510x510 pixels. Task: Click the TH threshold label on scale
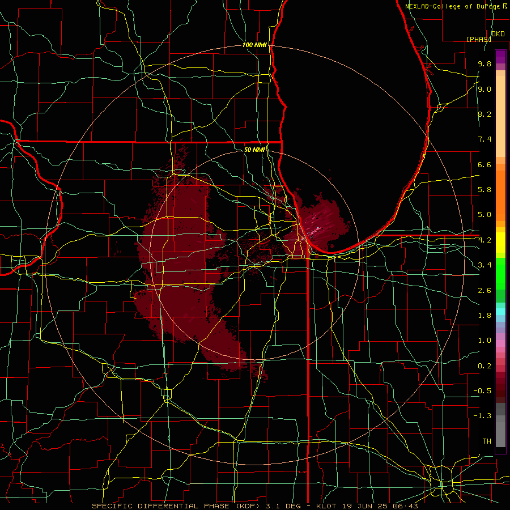487,441
